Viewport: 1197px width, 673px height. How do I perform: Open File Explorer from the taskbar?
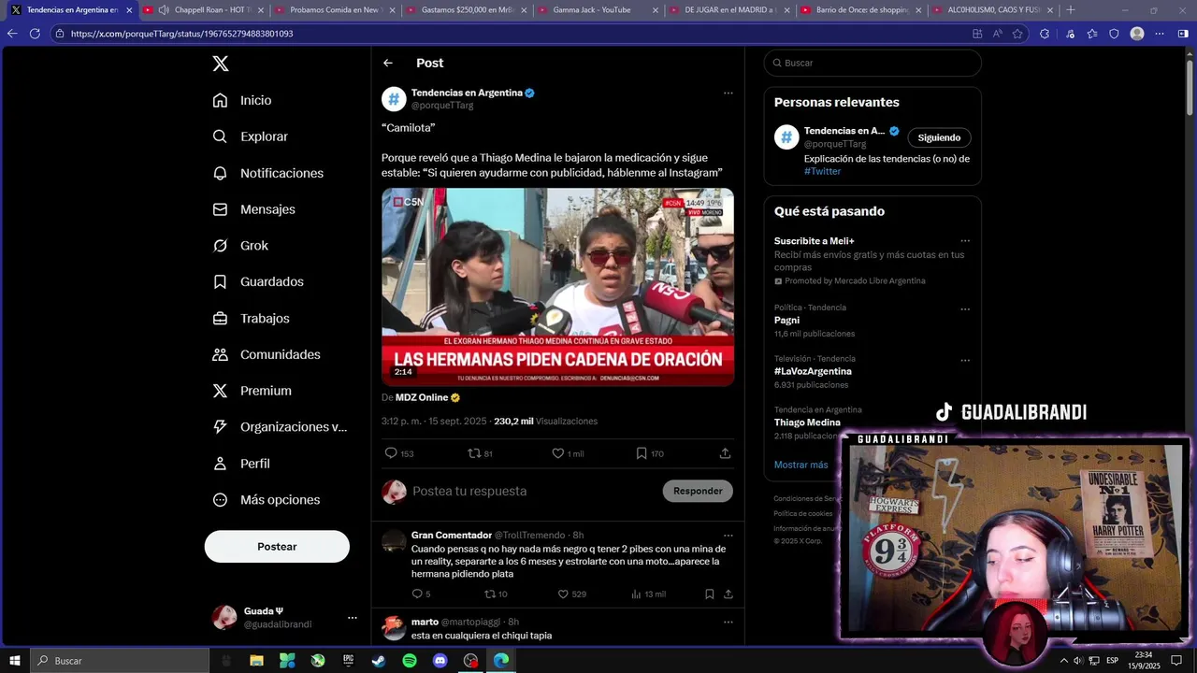pos(256,661)
